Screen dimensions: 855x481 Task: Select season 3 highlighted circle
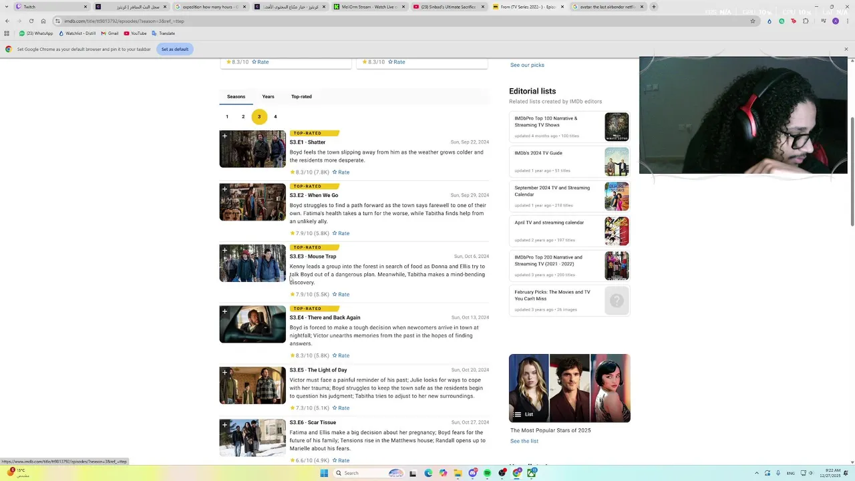(x=259, y=117)
